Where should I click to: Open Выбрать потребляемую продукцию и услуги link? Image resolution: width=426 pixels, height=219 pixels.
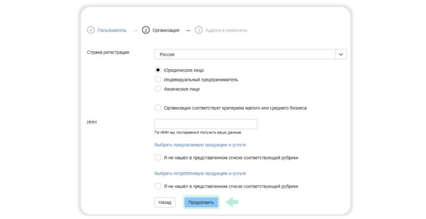200,174
